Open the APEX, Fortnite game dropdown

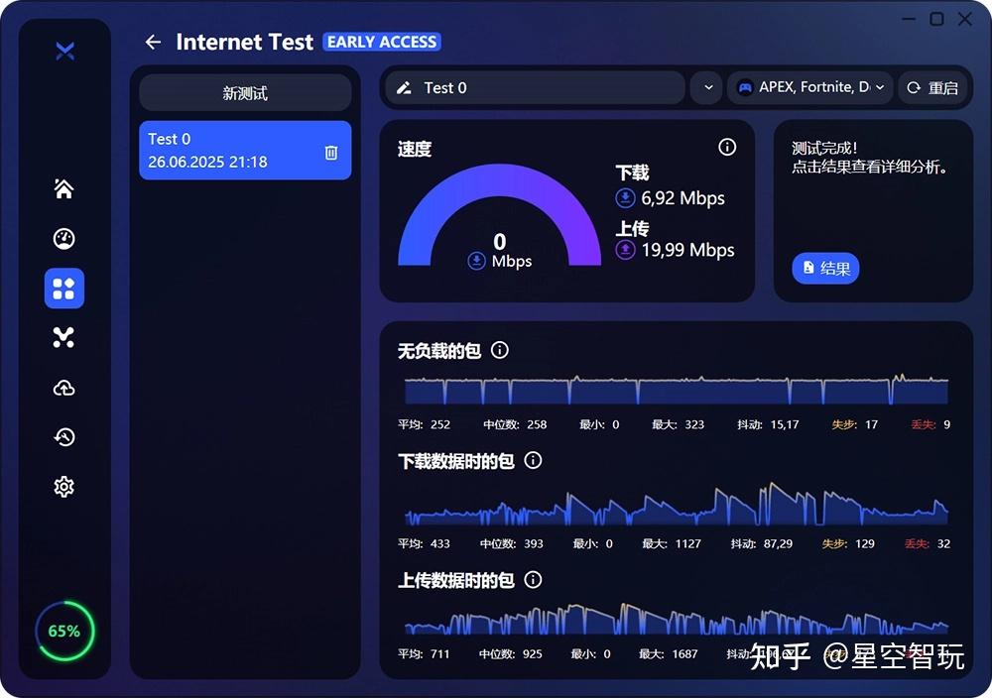(810, 87)
